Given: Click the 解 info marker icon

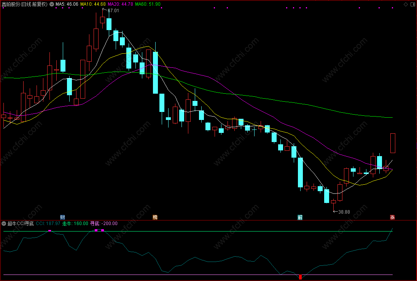Looking at the screenshot, I should coord(300,217).
